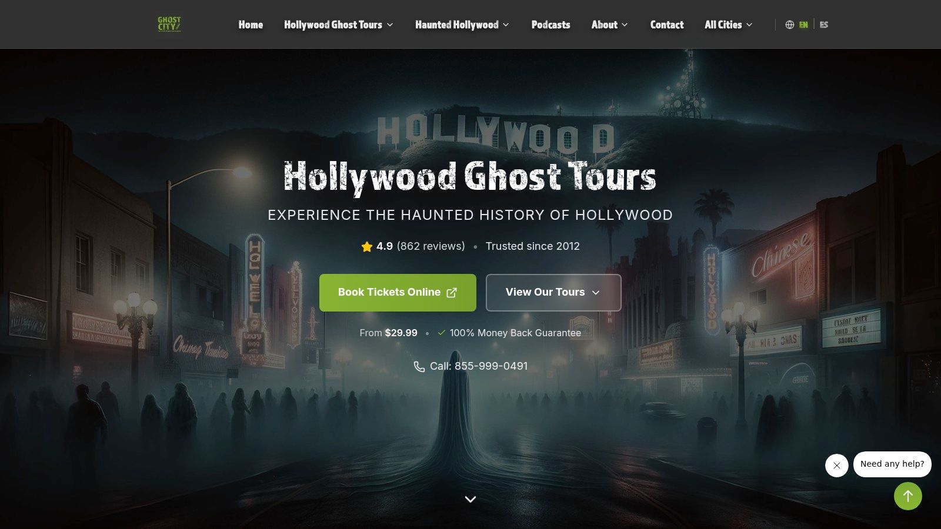Click the Hollywood Ghost Tours headline
941x529 pixels.
(x=470, y=177)
